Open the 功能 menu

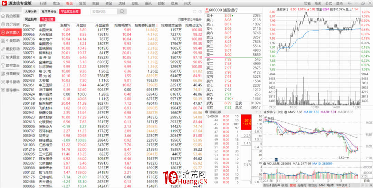coord(307,3)
